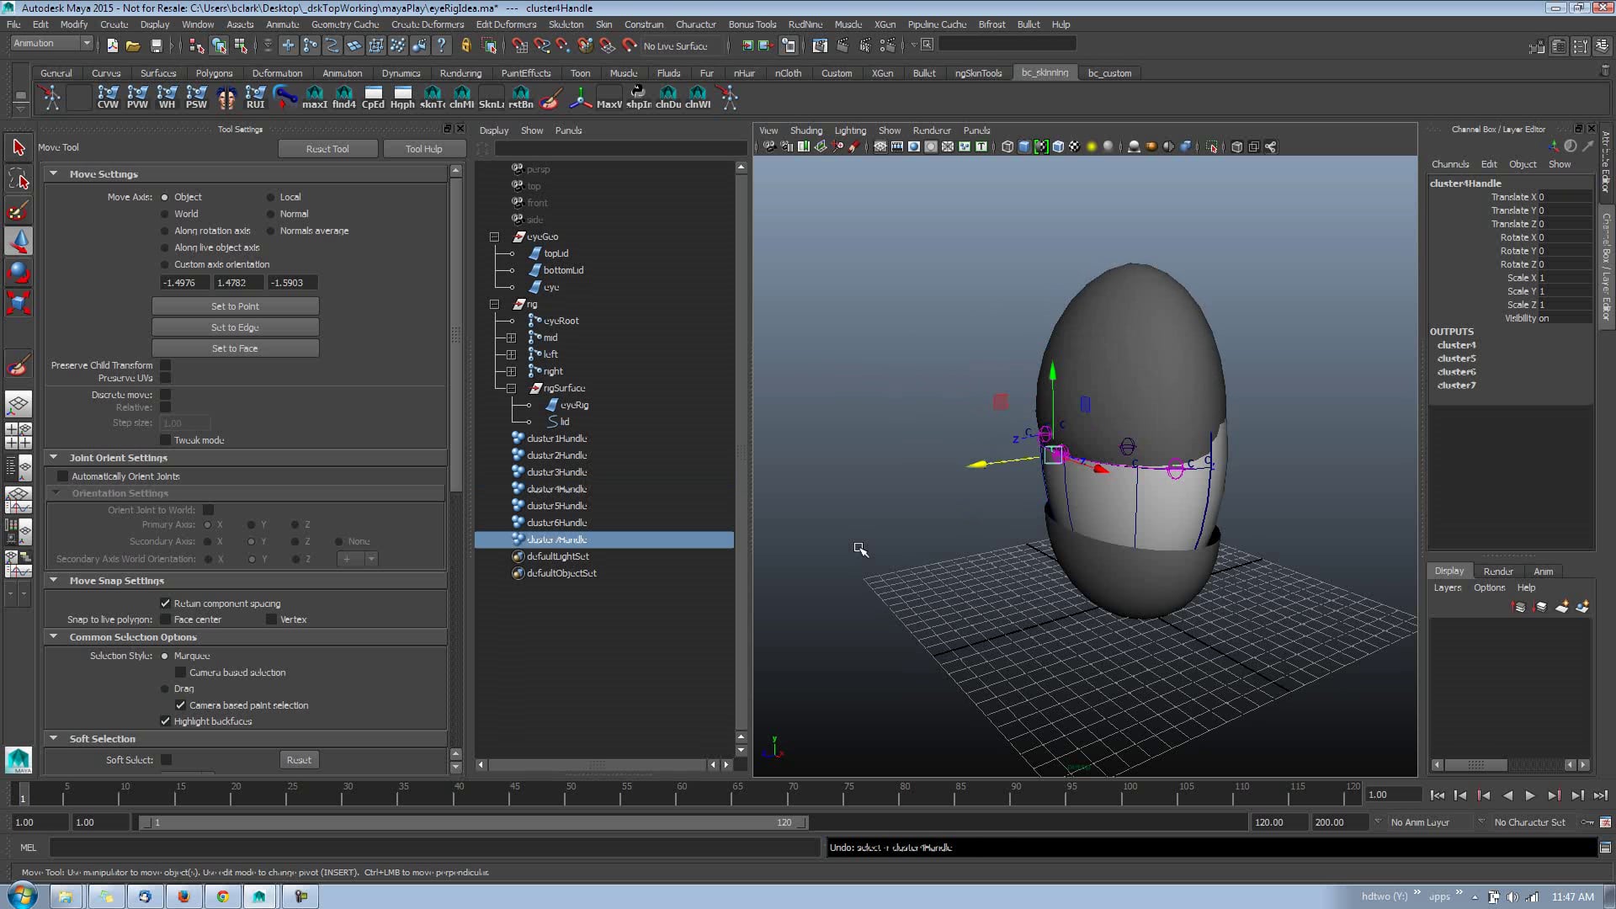The height and width of the screenshot is (909, 1616).
Task: Click the Set to Face button
Action: coord(235,348)
